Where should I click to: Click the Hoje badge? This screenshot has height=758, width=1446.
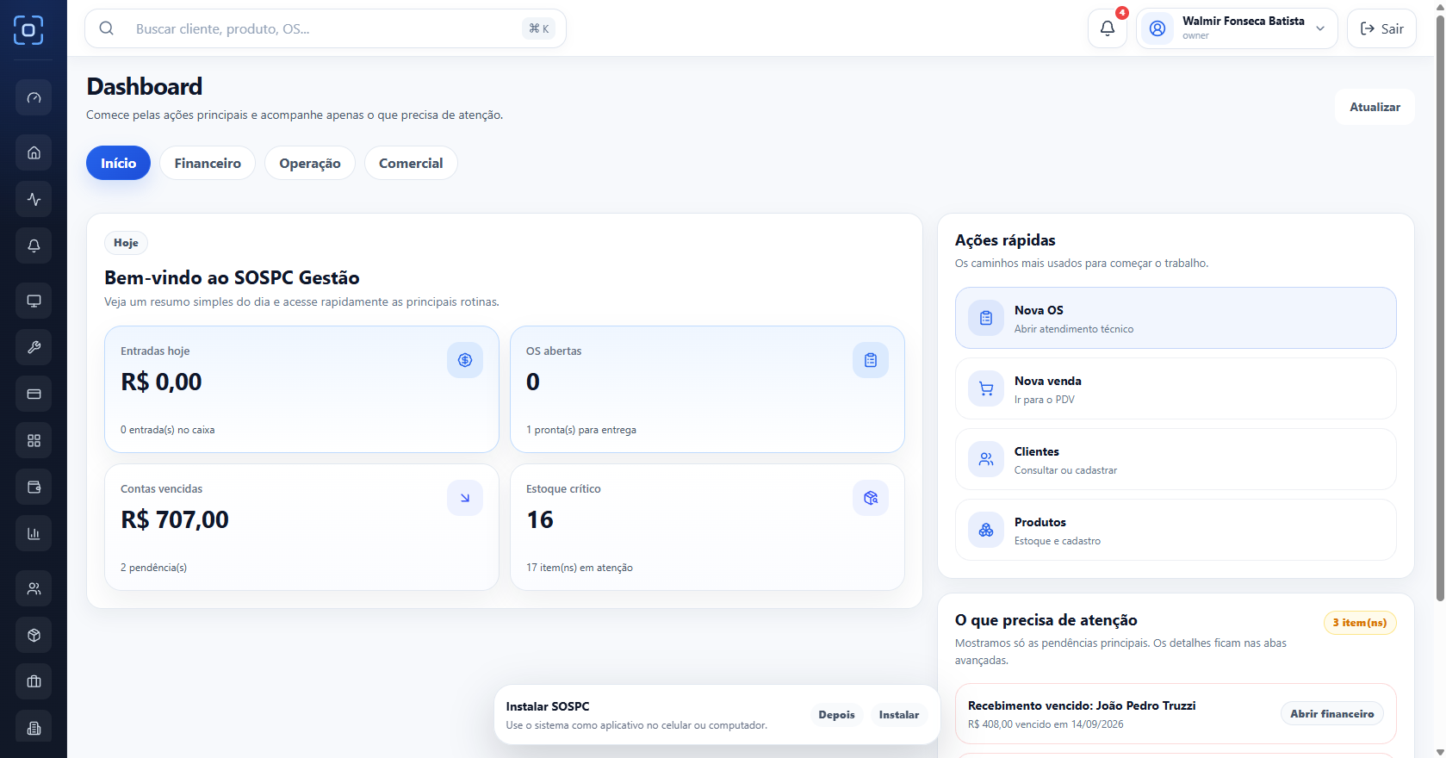126,243
